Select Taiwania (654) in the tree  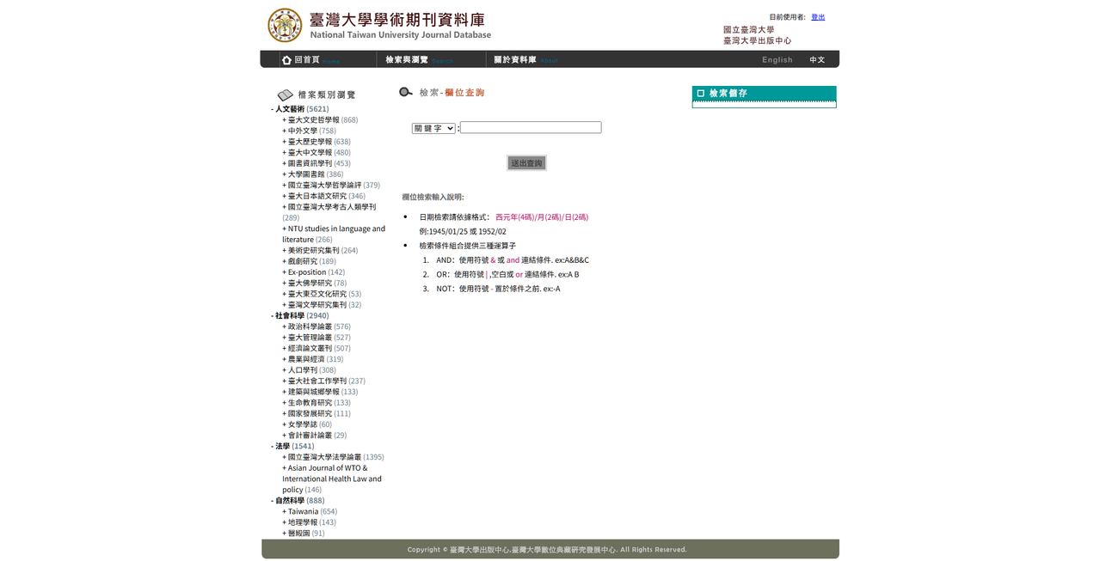click(x=310, y=511)
